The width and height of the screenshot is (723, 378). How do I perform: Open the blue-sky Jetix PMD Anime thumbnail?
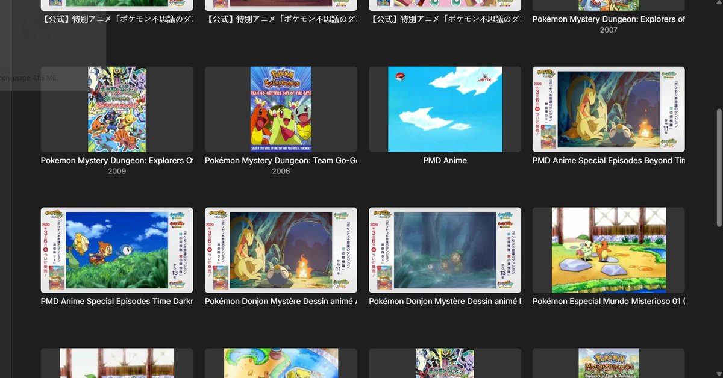445,110
